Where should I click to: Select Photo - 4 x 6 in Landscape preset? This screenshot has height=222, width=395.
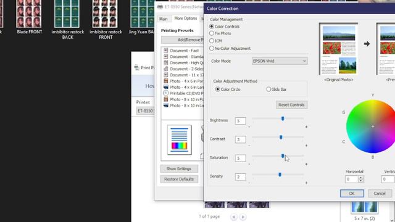[x=183, y=87]
